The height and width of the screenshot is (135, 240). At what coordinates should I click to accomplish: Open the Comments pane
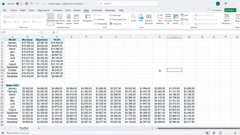coord(215,10)
